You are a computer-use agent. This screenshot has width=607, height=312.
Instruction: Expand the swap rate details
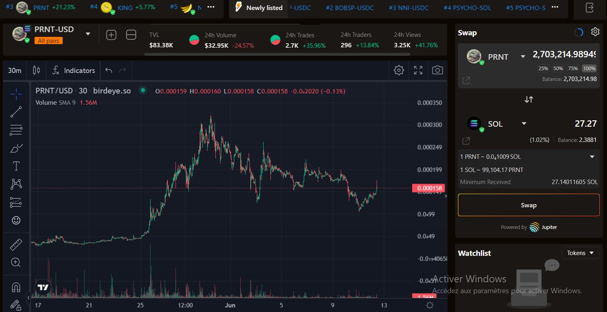[592, 157]
